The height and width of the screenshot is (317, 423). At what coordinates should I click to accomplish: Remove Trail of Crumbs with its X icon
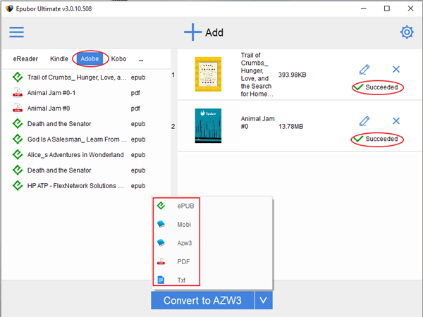tap(396, 69)
